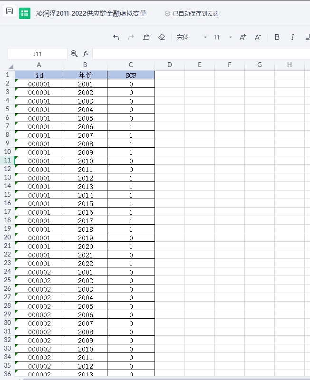Select row 1 header
310x380 pixels.
(8, 75)
